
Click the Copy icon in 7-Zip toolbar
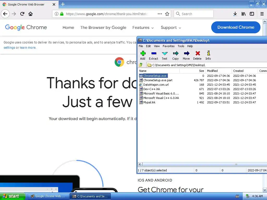[175, 54]
